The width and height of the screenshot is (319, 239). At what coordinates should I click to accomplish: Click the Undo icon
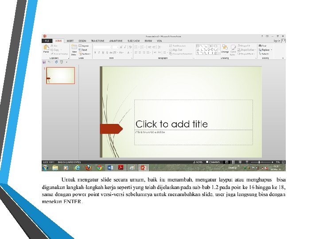(x=49, y=62)
